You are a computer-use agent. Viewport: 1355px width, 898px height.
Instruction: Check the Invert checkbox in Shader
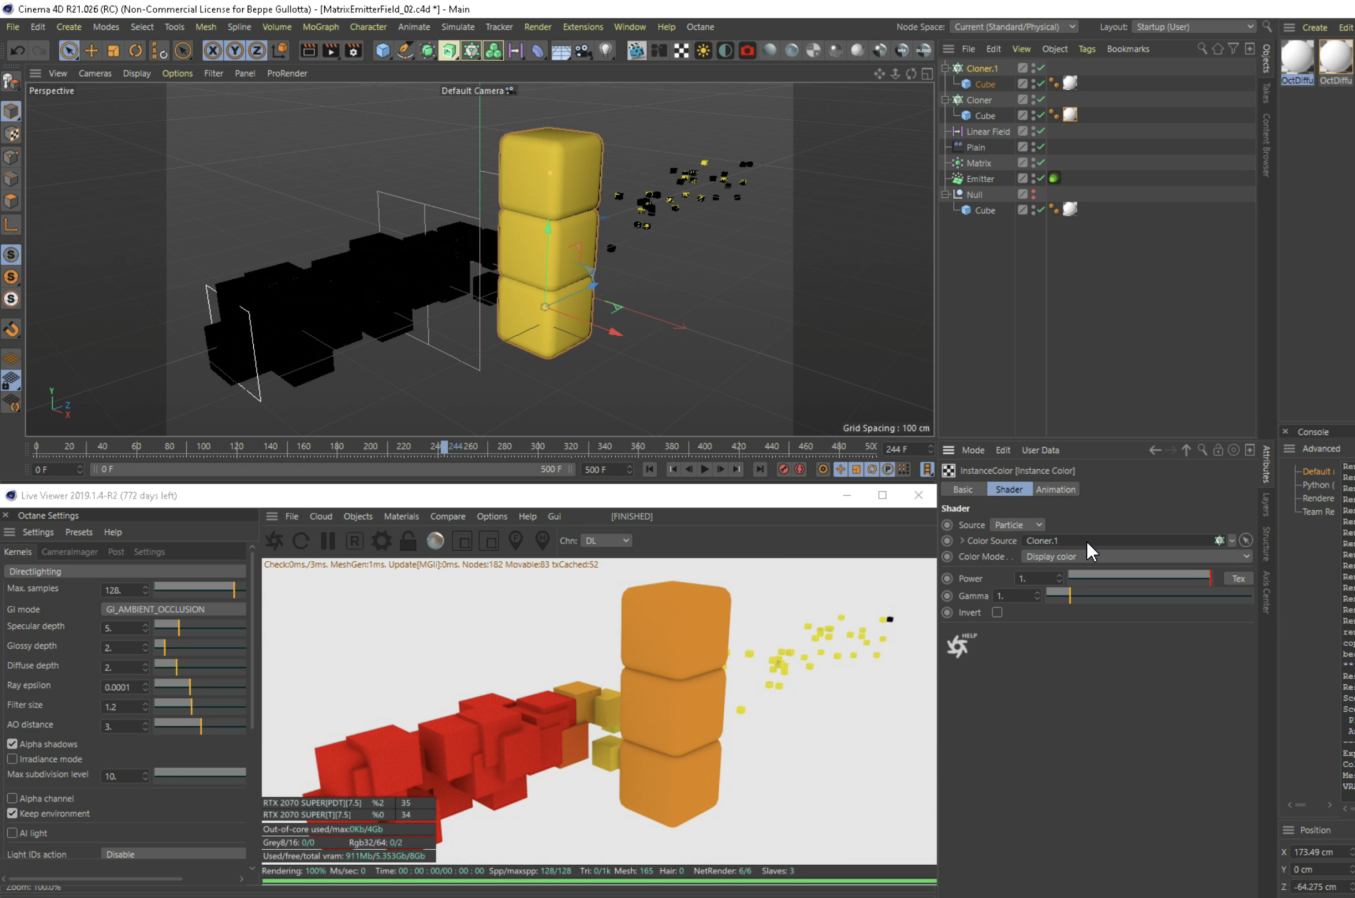[x=997, y=612]
